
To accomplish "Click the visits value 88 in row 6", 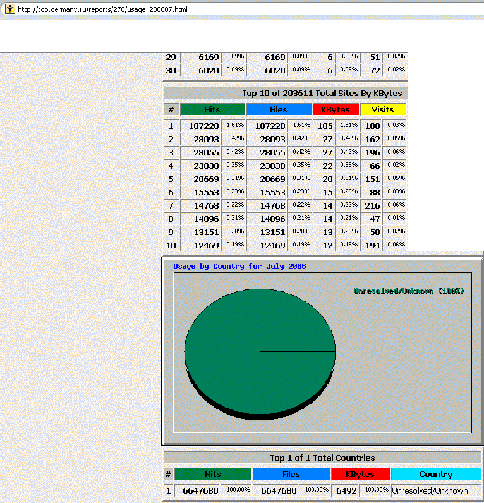I will 375,193.
